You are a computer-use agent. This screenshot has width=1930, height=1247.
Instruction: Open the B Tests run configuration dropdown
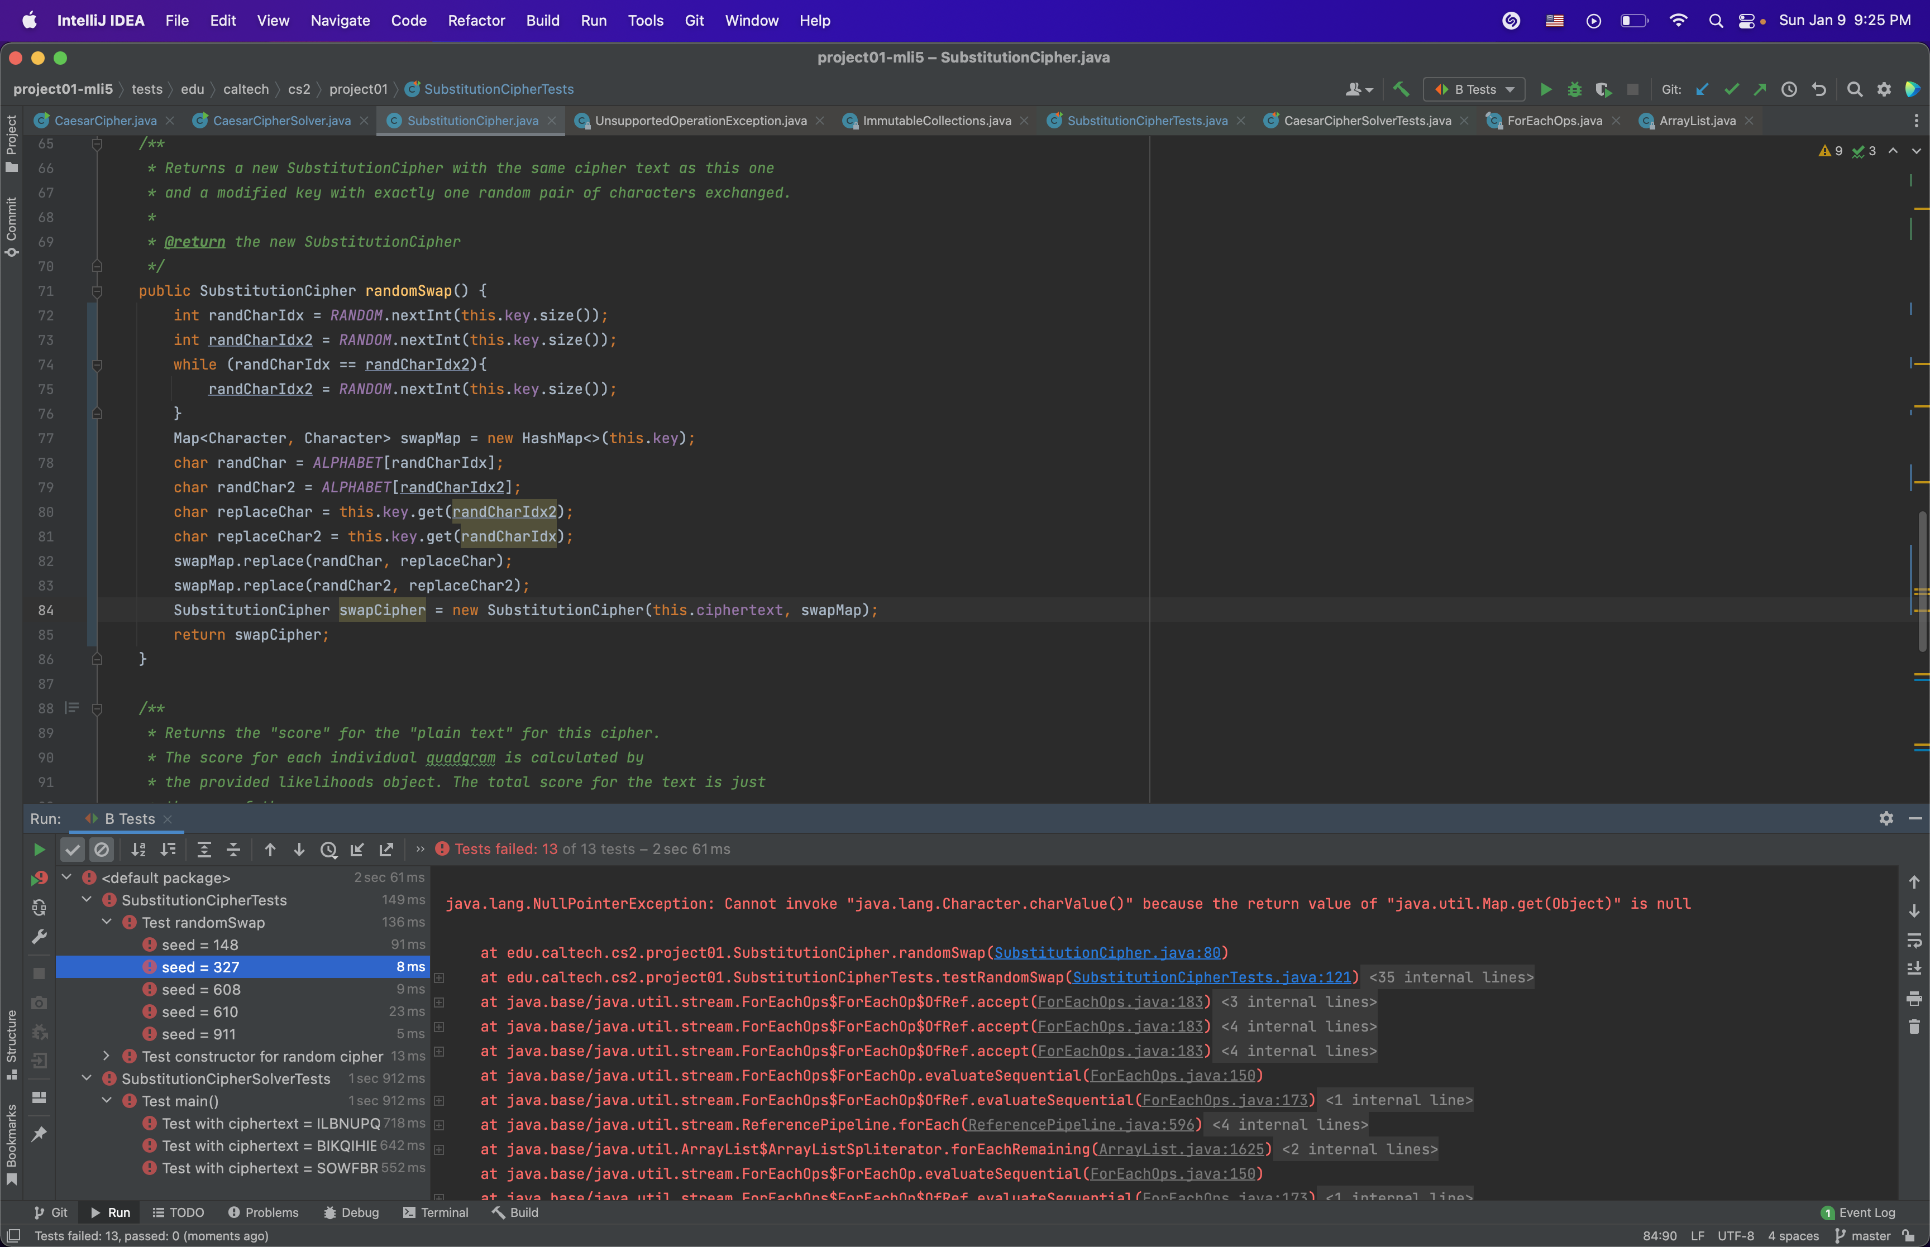(x=1474, y=89)
